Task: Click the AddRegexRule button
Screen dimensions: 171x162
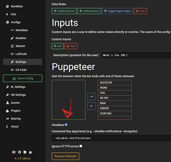Action: [89, 11]
